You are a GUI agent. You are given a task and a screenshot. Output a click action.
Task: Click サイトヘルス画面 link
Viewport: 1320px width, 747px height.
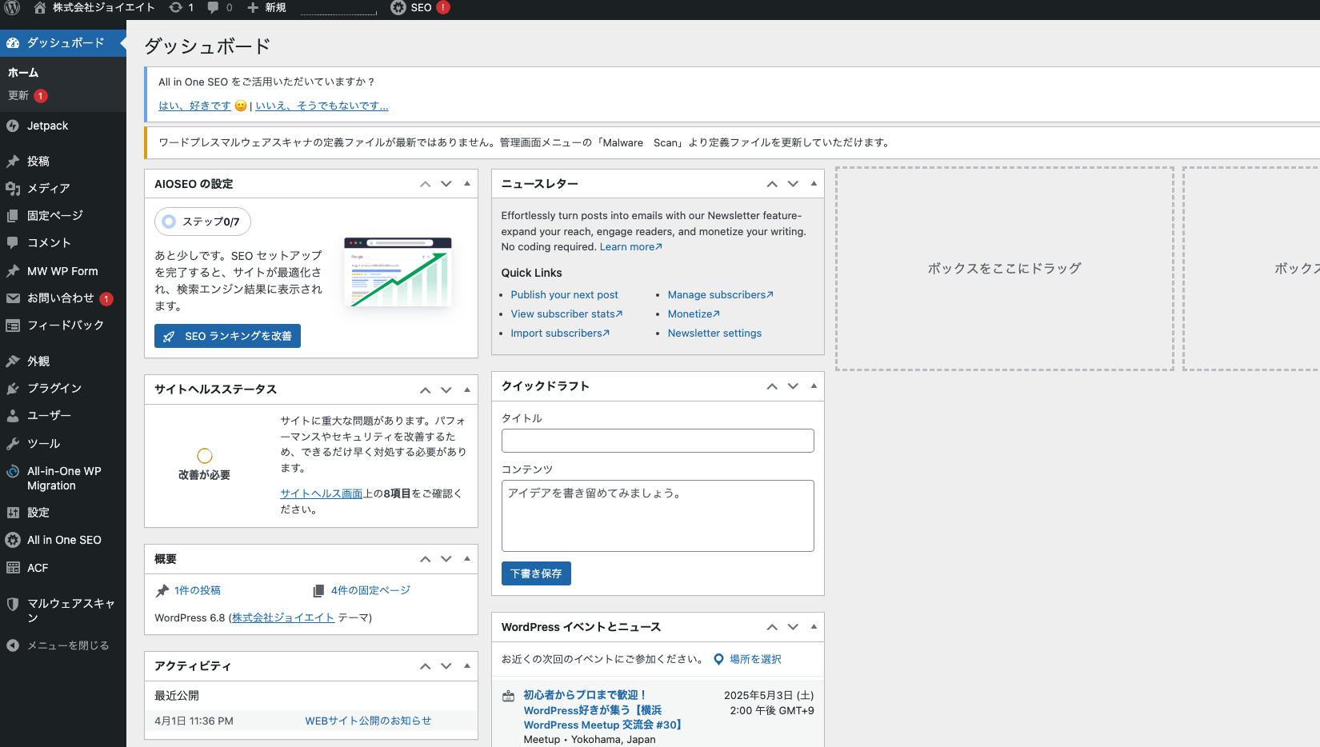[x=322, y=494]
